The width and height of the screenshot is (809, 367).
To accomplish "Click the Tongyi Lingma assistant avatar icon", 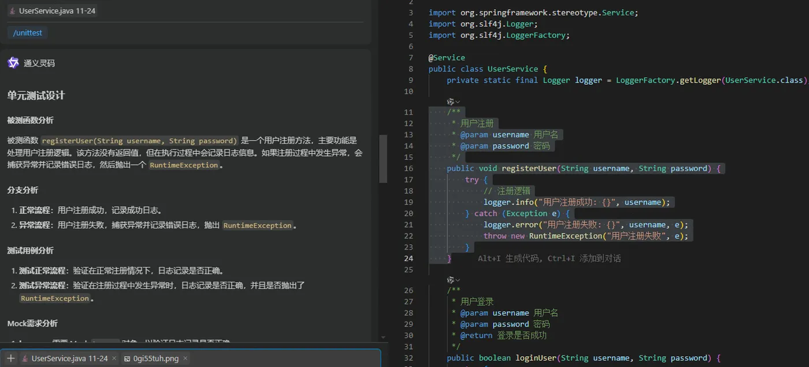I will (x=13, y=63).
